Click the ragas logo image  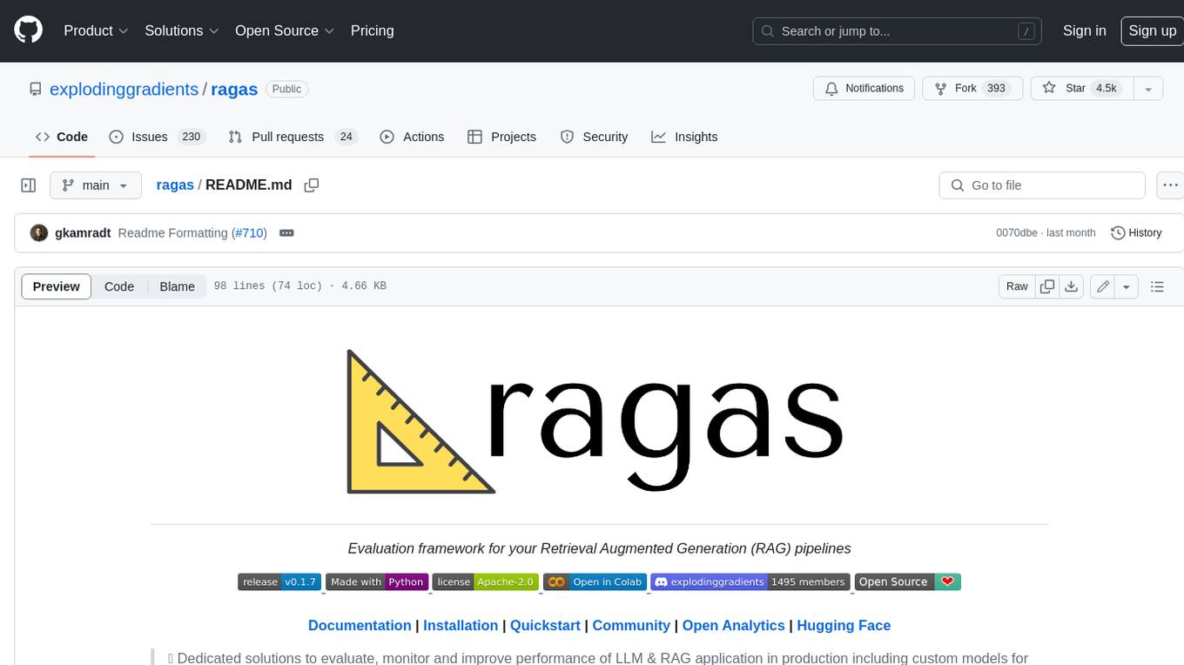pyautogui.click(x=595, y=421)
